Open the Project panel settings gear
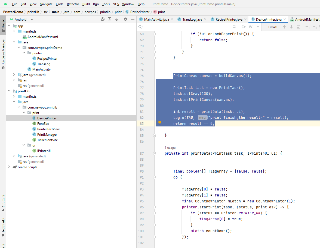 pos(126,19)
